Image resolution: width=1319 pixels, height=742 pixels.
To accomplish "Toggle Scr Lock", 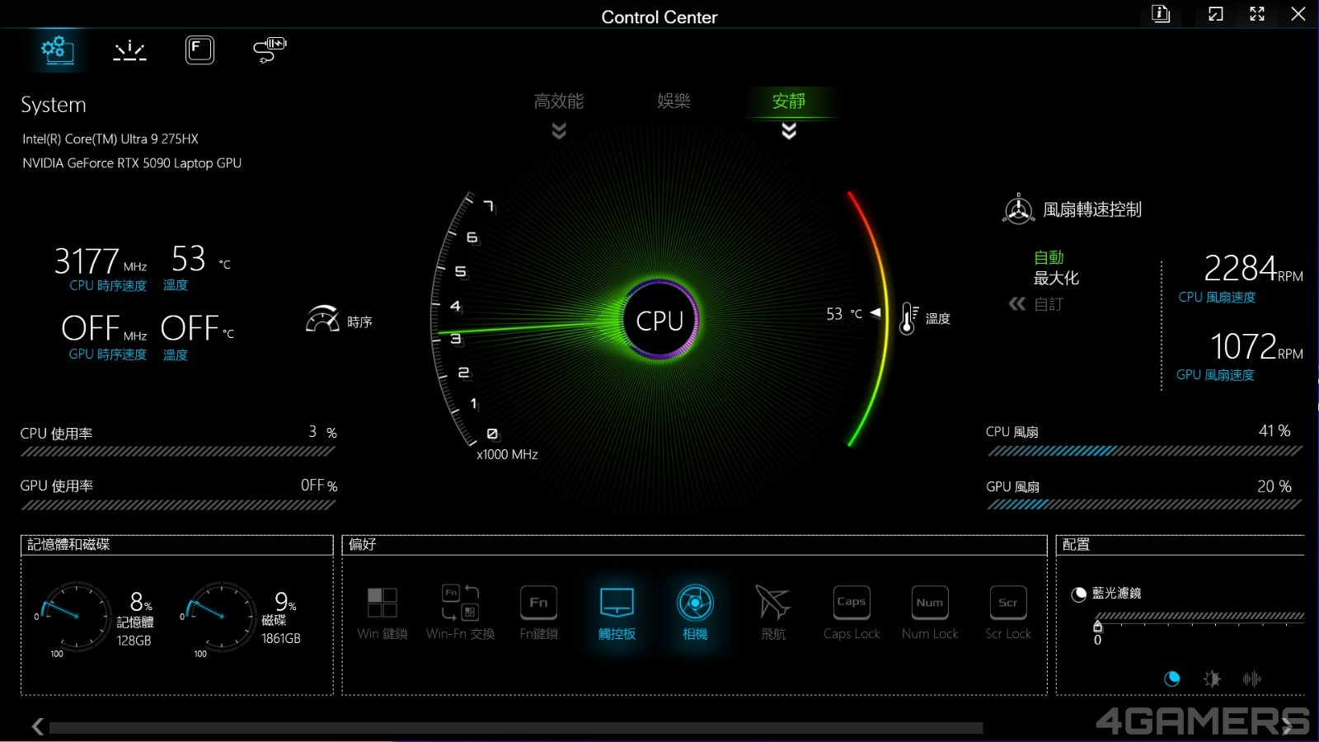I will [1008, 613].
